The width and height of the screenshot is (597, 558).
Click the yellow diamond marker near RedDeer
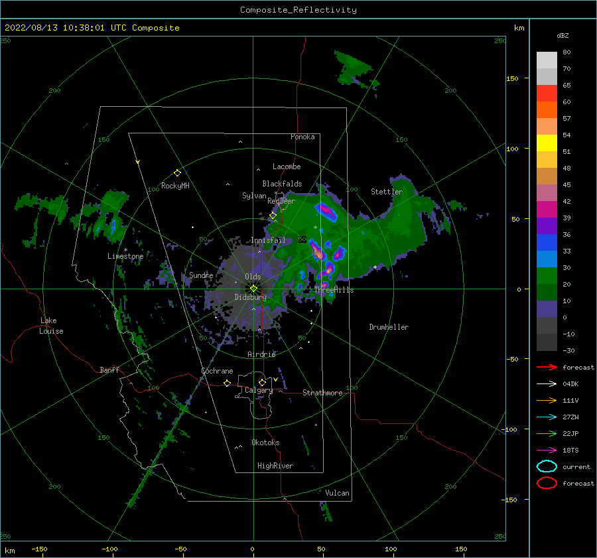(x=273, y=216)
